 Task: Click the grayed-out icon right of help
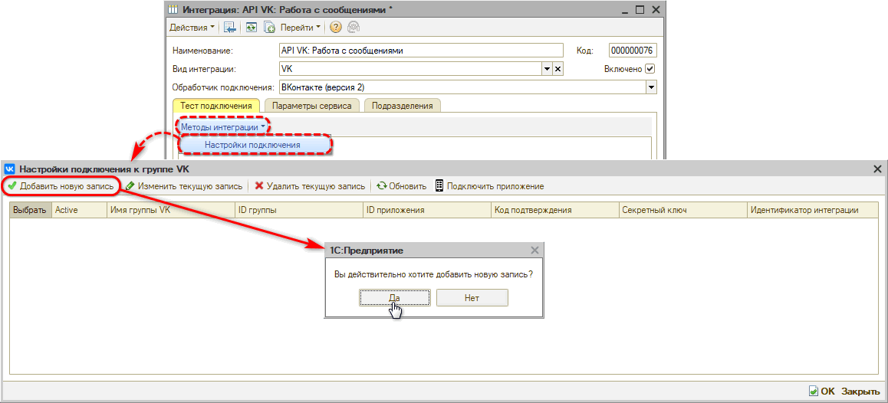354,28
